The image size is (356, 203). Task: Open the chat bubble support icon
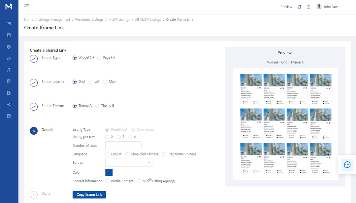tap(347, 165)
